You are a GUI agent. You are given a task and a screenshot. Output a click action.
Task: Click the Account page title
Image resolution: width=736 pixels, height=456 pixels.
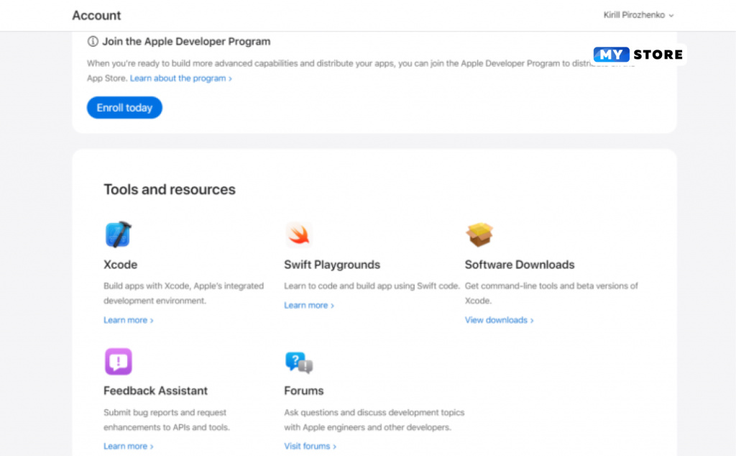click(x=96, y=15)
